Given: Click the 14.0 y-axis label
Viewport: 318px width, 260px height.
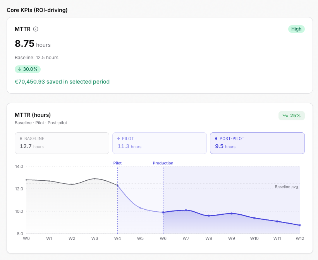Looking at the screenshot, I should [x=19, y=166].
